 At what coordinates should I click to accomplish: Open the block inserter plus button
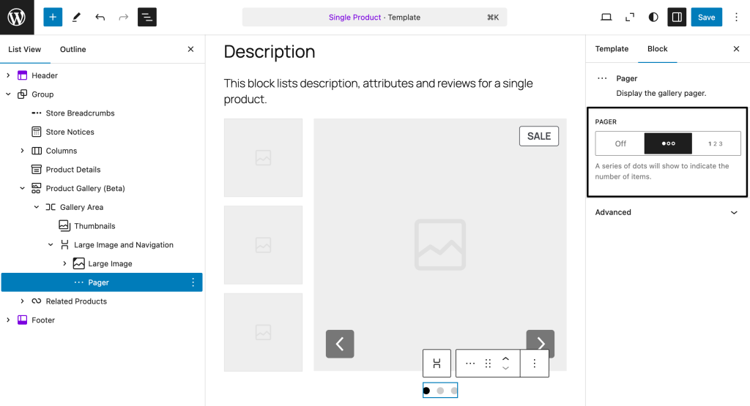[53, 17]
